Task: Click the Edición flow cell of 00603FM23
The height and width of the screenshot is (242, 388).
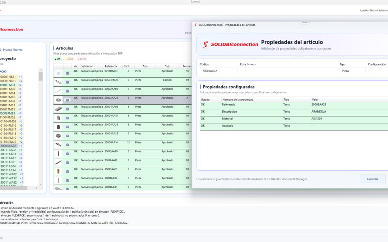Action: point(167,80)
